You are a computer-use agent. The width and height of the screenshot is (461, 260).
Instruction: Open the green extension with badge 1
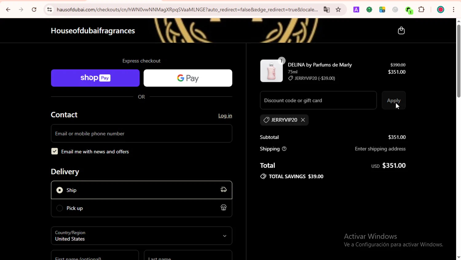pyautogui.click(x=409, y=10)
